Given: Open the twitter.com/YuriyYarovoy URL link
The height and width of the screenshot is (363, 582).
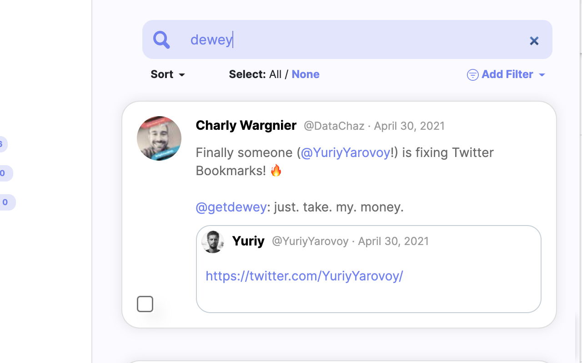Looking at the screenshot, I should (x=304, y=276).
